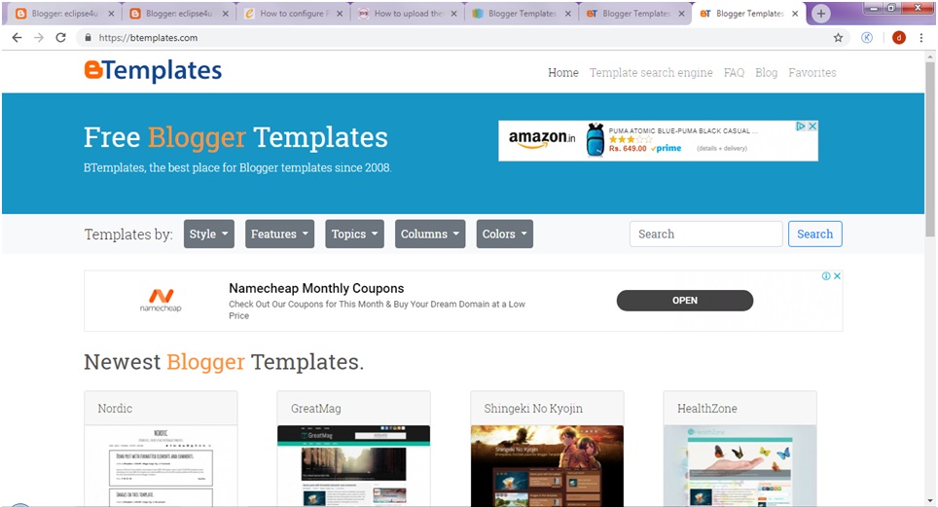Screen dimensions: 938x507
Task: Click the address bar URL btemplates.com
Action: coord(148,38)
